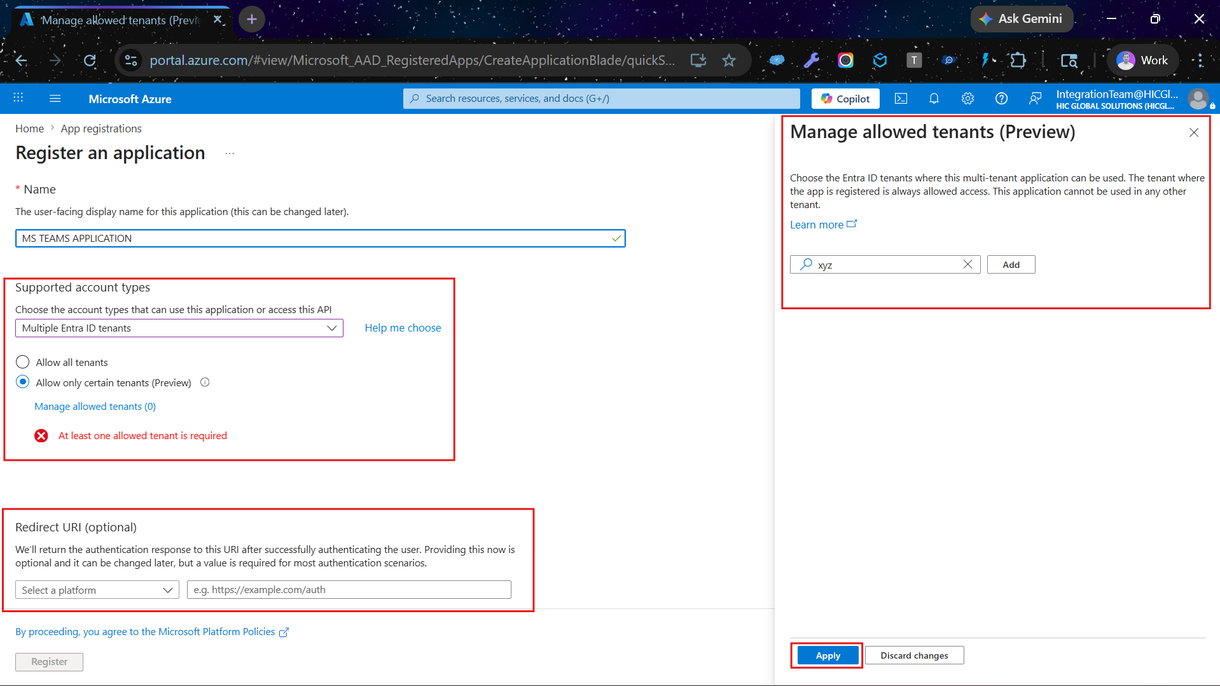
Task: Click the feedback person icon
Action: coord(1035,99)
